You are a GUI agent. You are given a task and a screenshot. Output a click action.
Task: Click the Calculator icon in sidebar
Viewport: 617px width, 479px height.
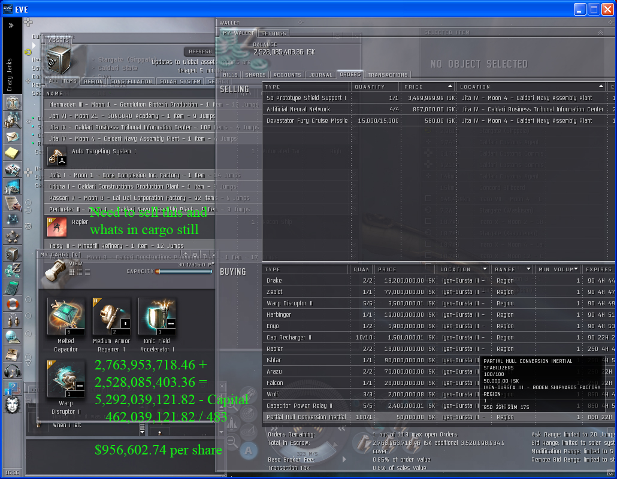[12, 287]
